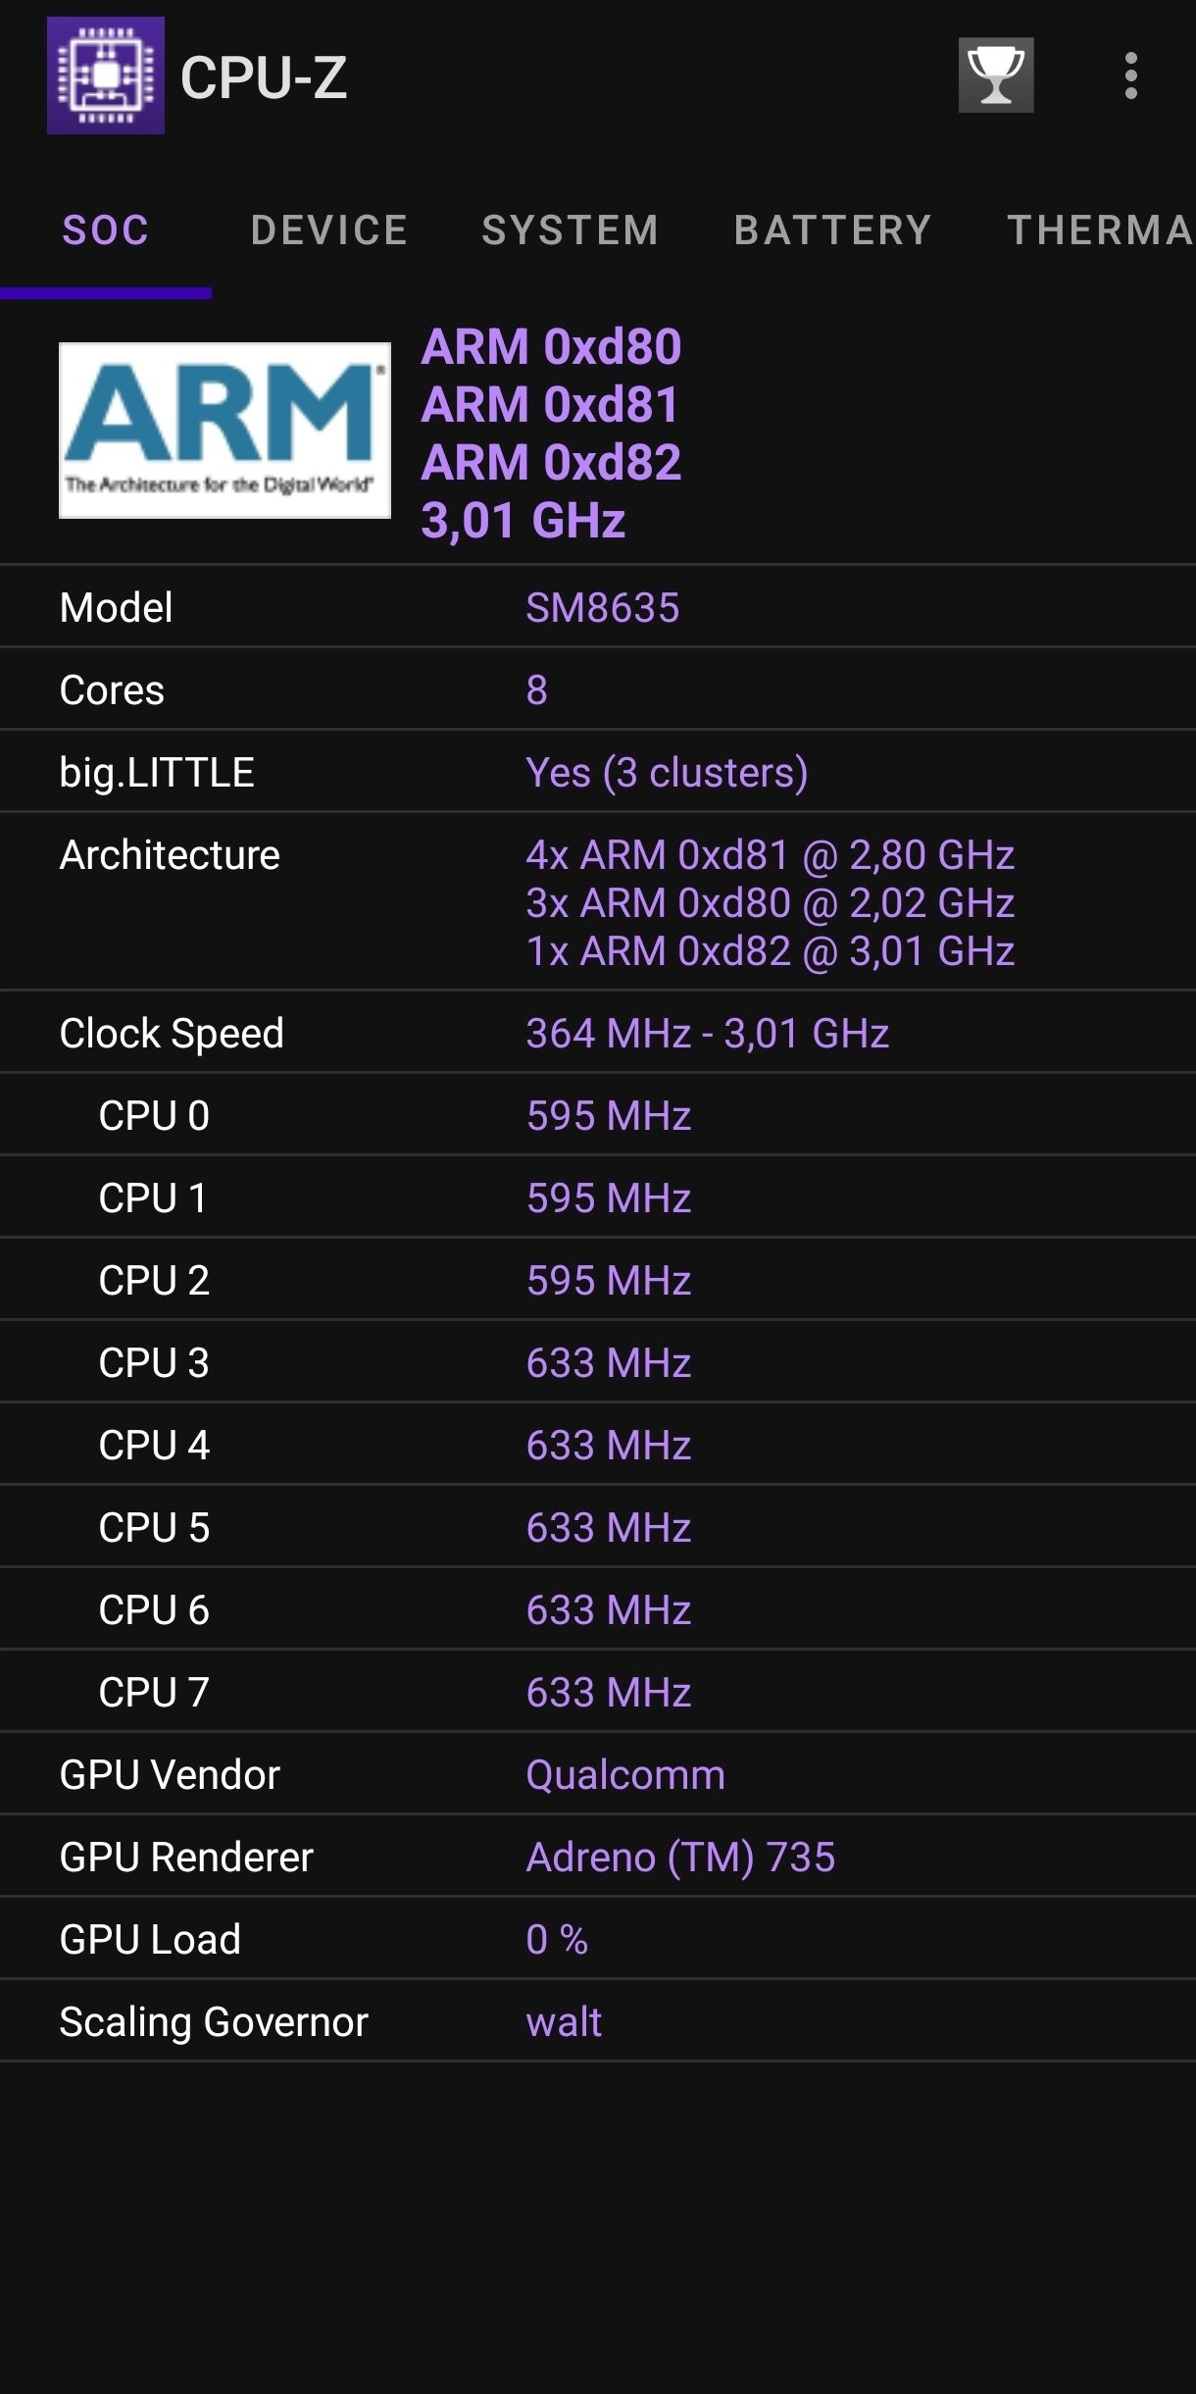The width and height of the screenshot is (1196, 2394).
Task: Switch to the SYSTEM tab
Action: [569, 229]
